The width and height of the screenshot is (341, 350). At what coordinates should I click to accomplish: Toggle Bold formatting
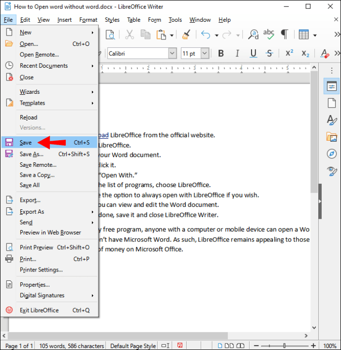(x=221, y=53)
